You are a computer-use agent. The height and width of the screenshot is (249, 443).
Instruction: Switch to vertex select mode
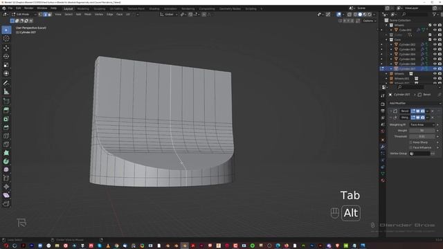(x=40, y=14)
